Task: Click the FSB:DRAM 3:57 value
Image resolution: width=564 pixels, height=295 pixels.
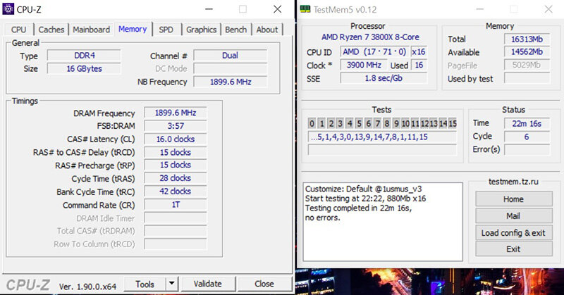Action: pos(176,126)
